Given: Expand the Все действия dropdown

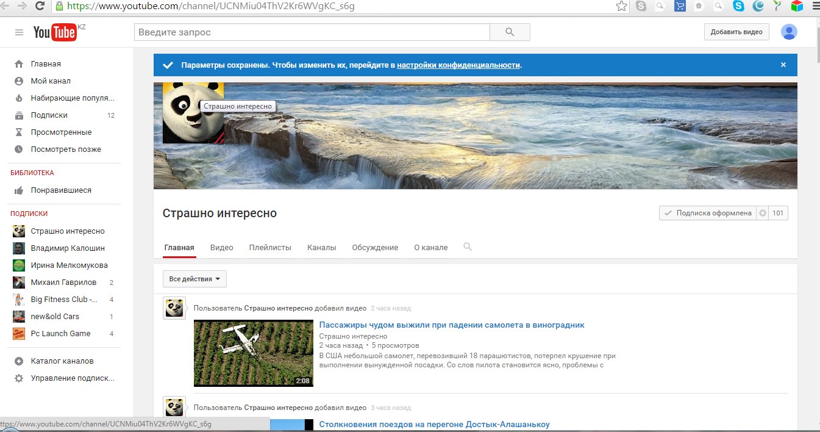Looking at the screenshot, I should click(x=194, y=279).
